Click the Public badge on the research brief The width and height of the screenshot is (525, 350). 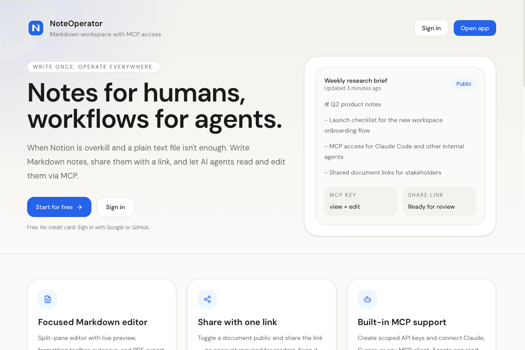tap(464, 84)
